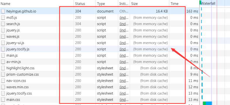230x105 pixels.
Task: Click the file icon beside waves.min.css
Action: tap(3, 87)
